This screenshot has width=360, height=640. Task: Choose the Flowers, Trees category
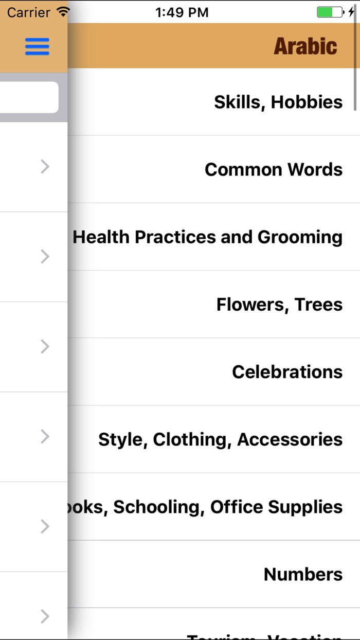(279, 304)
